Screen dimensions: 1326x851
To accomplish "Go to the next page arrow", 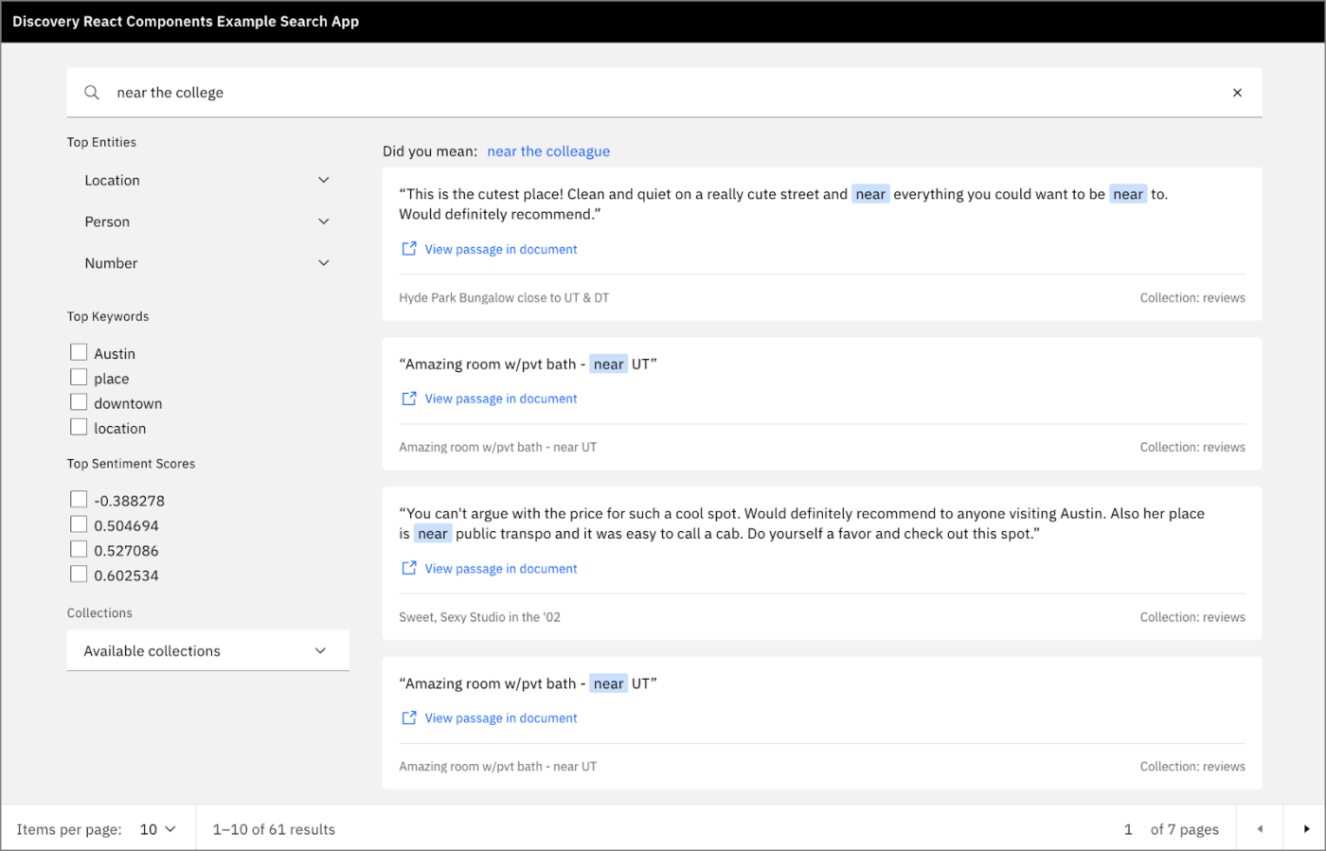I will (1306, 829).
